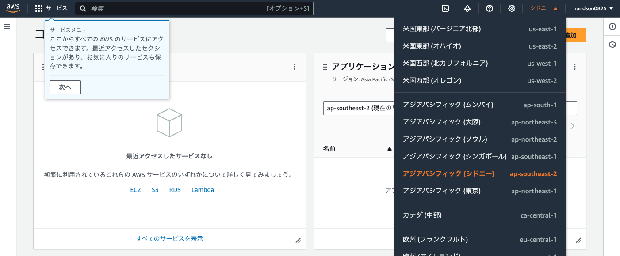Collapse the Sydney region dropdown
Screen dimensions: 620x256
tap(544, 8)
